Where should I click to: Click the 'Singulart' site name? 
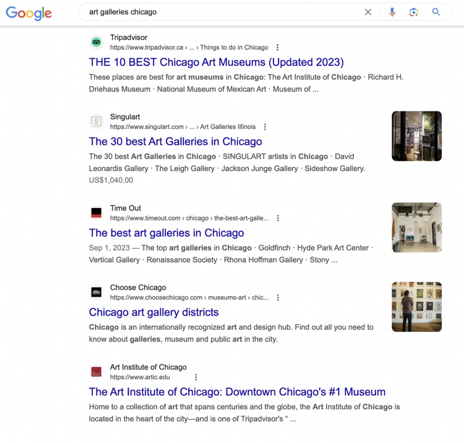[125, 117]
